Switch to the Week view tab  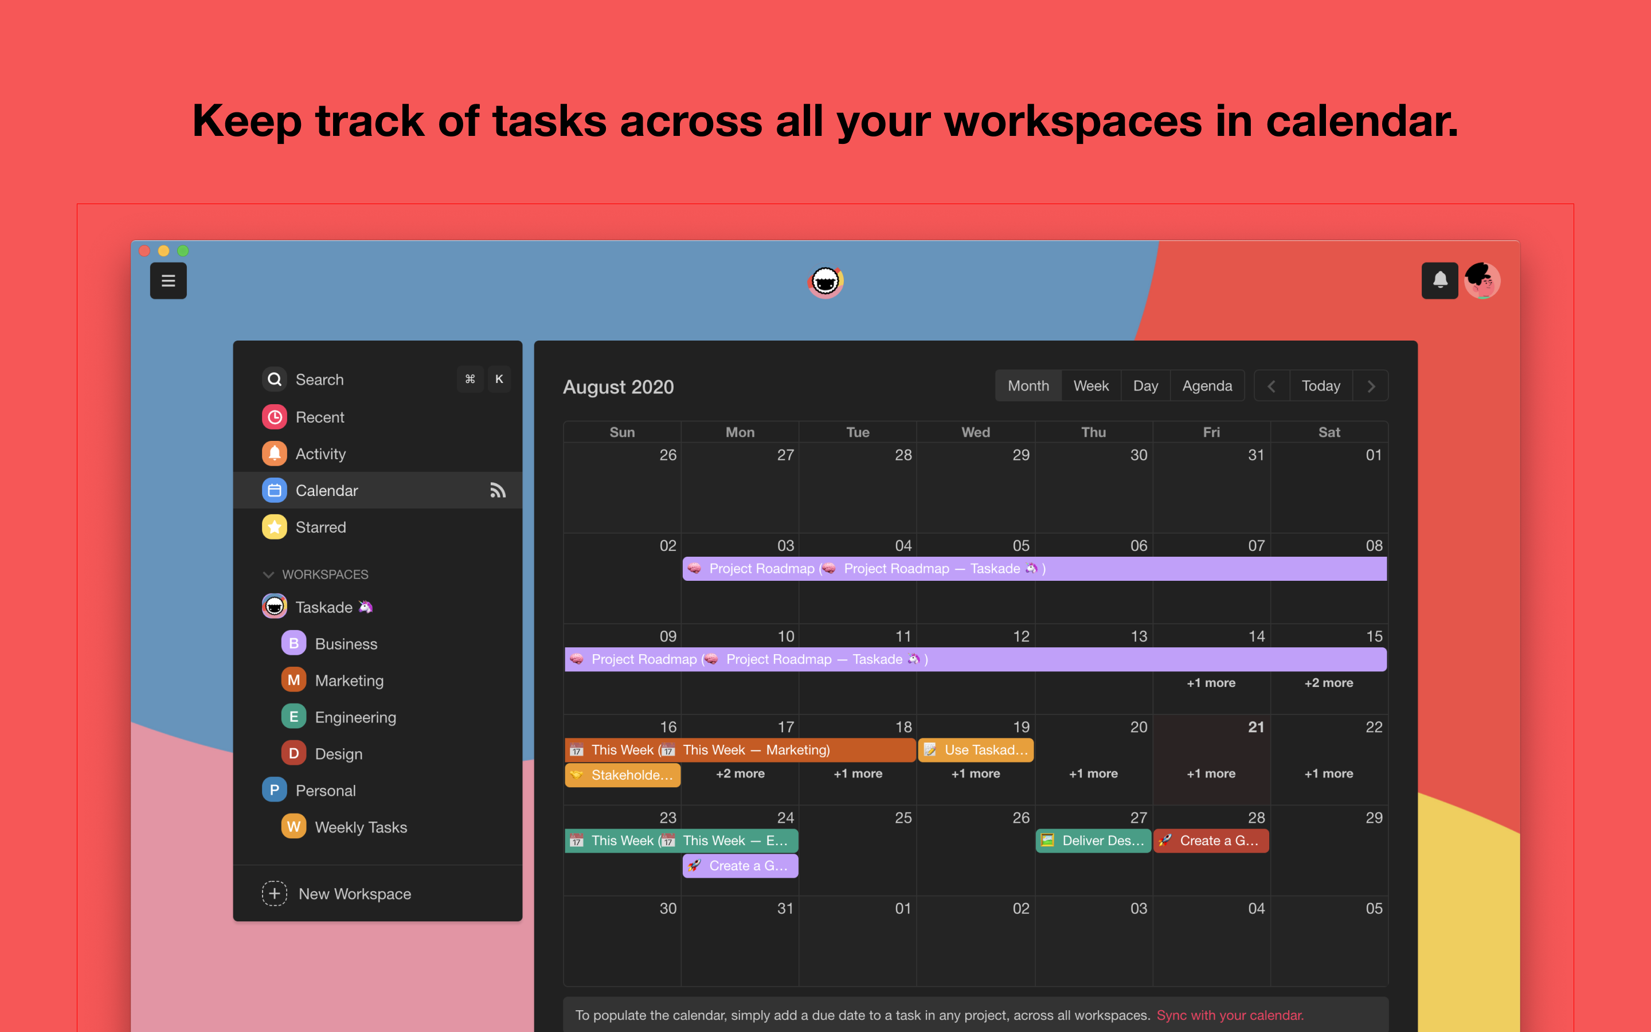coord(1090,386)
